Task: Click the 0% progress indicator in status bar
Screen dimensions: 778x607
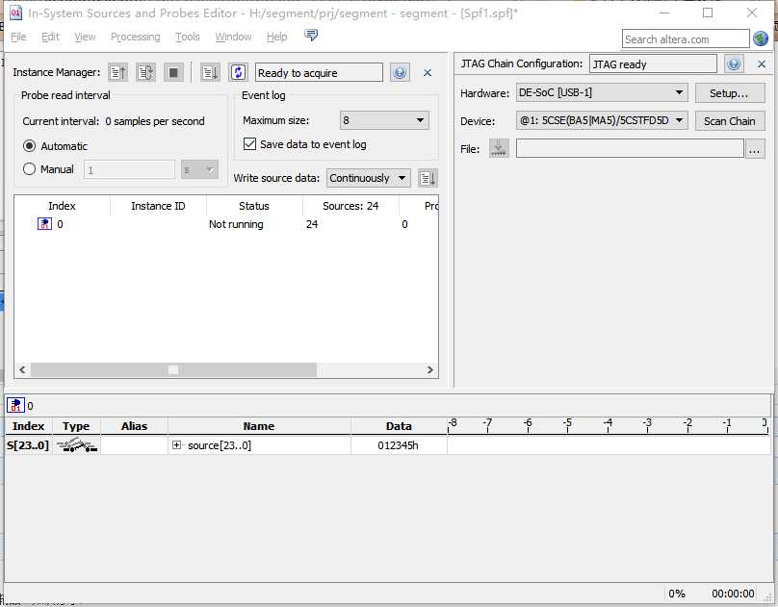Action: coord(676,594)
